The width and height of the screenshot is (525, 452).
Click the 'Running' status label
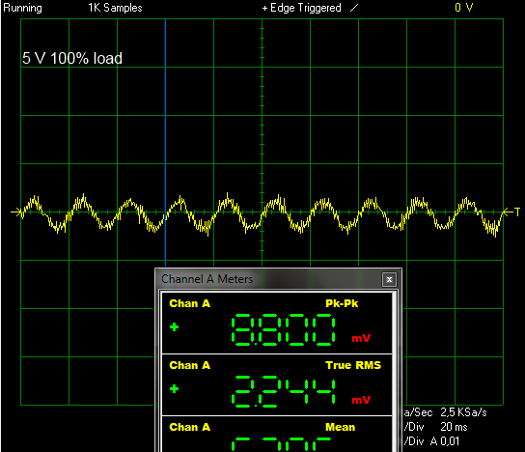coord(22,8)
